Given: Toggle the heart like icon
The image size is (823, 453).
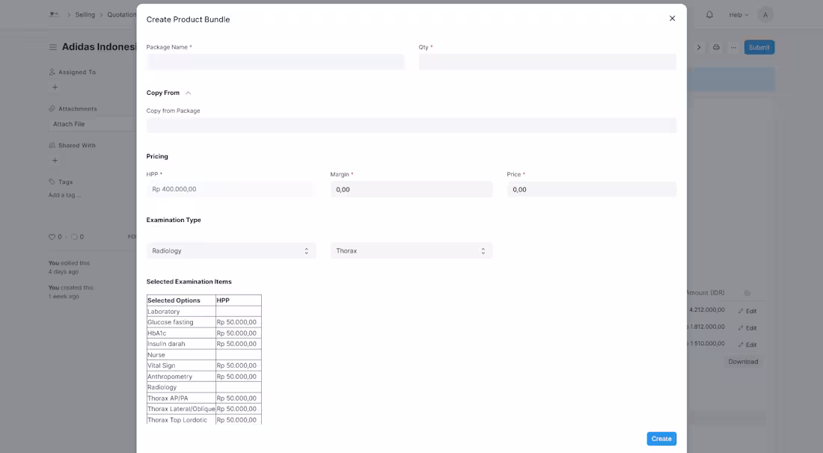Looking at the screenshot, I should [51, 237].
